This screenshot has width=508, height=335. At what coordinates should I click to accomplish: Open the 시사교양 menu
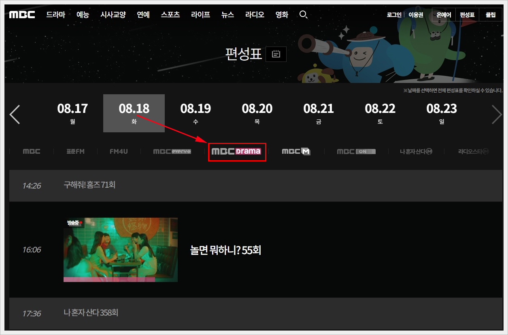point(113,15)
